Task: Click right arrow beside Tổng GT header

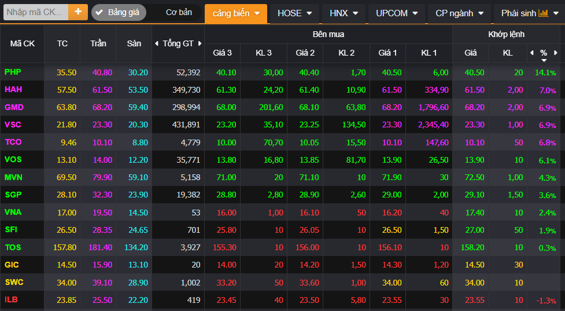Action: [x=200, y=43]
